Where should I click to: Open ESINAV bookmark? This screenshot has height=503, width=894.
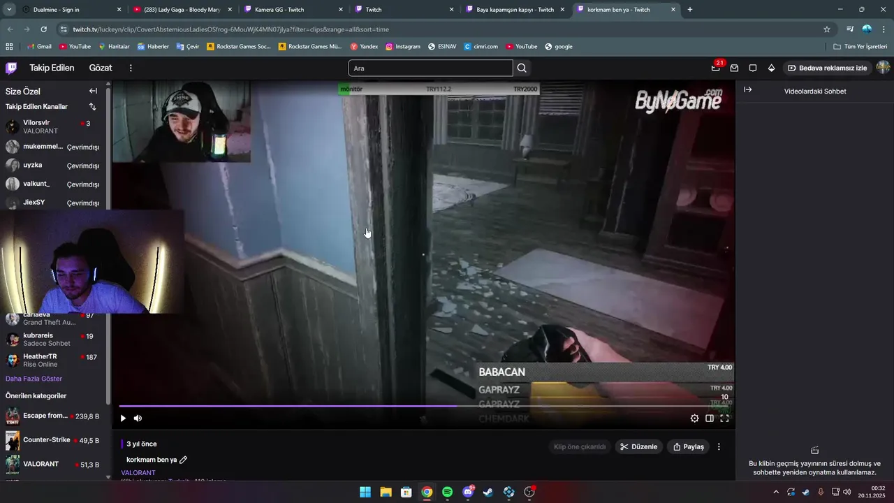click(x=443, y=47)
